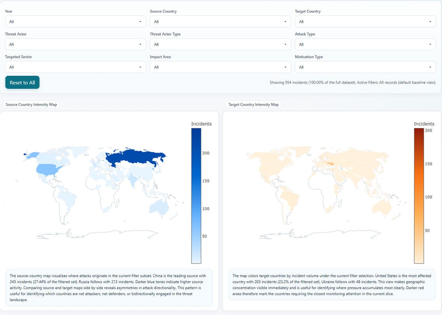Image resolution: width=442 pixels, height=315 pixels.
Task: Open the Attack Type dropdown
Action: (x=365, y=44)
